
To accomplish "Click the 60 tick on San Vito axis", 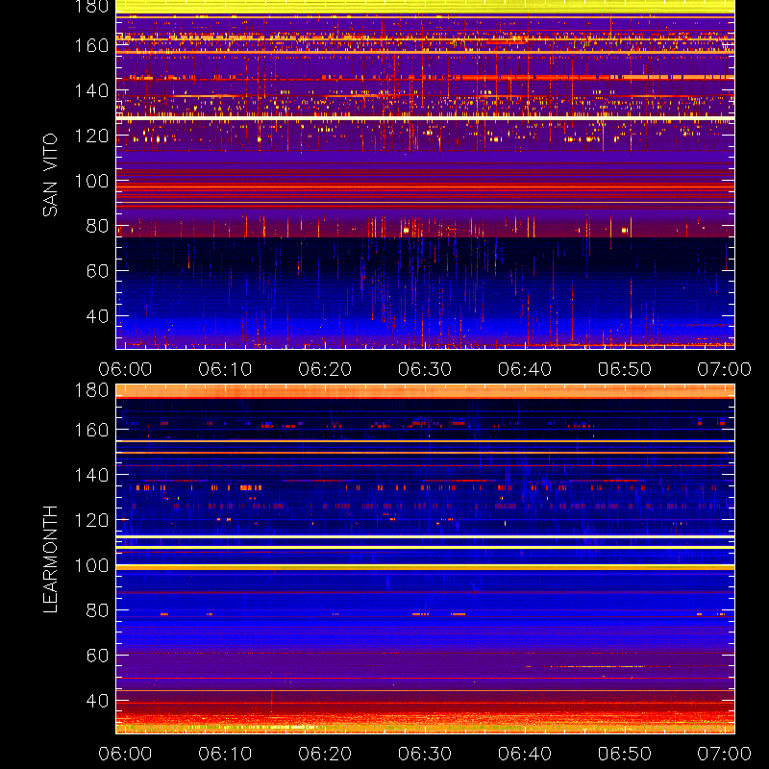I will (x=97, y=271).
